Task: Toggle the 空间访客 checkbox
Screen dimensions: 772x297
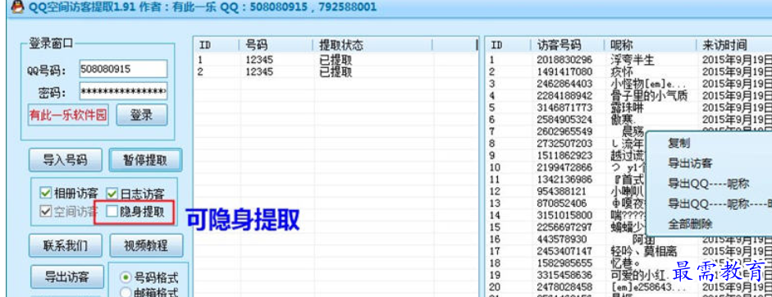Action: tap(45, 212)
